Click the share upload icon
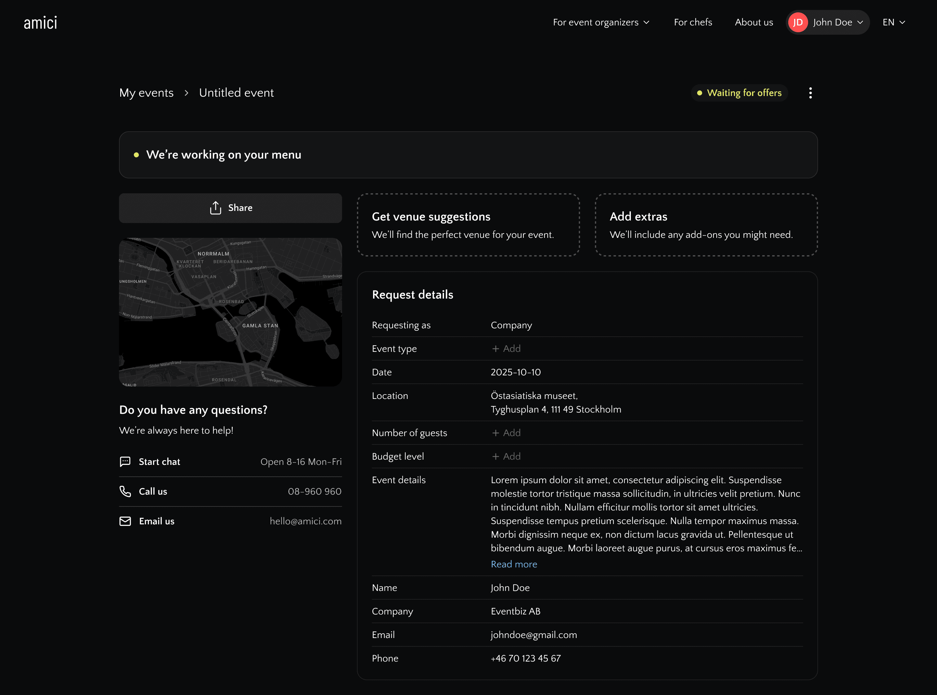This screenshot has width=937, height=695. coord(216,208)
